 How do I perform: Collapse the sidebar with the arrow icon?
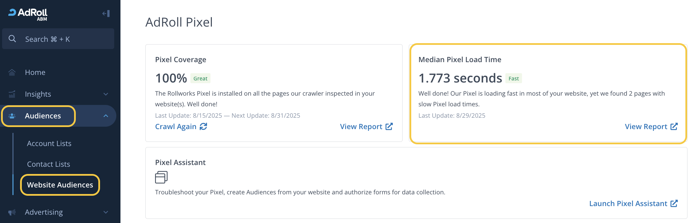pyautogui.click(x=106, y=13)
